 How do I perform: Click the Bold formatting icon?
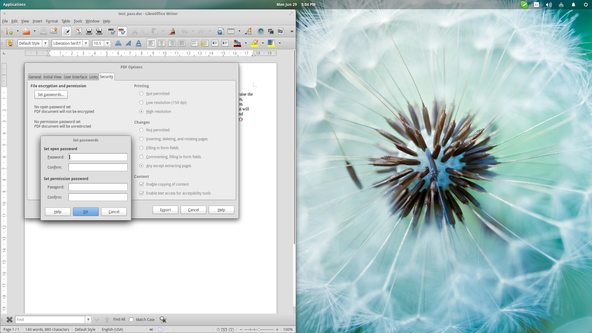tap(118, 43)
